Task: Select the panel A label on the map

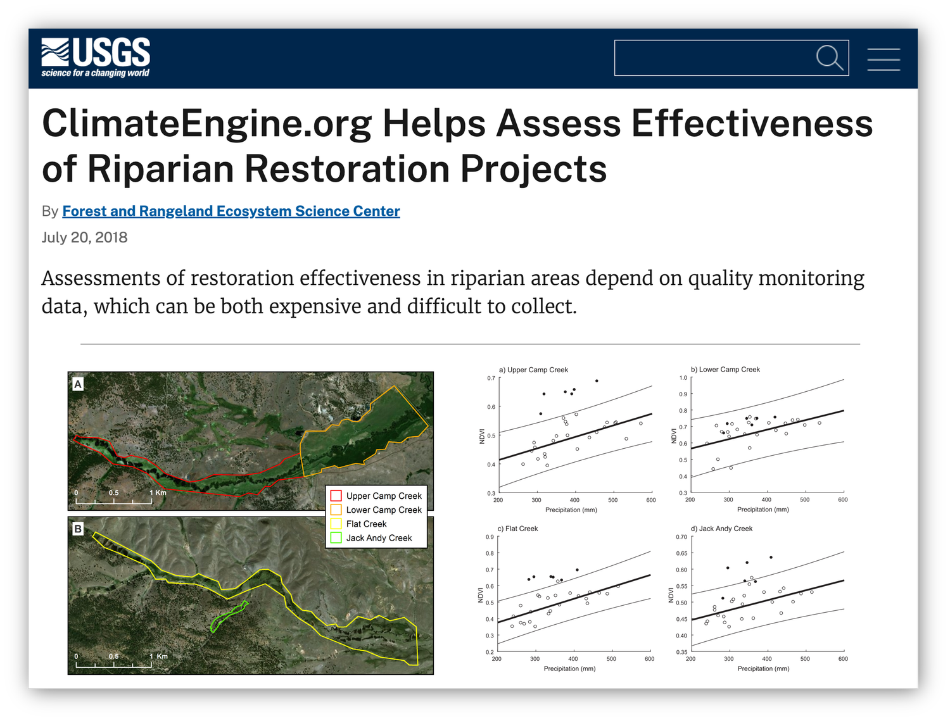Action: 79,383
